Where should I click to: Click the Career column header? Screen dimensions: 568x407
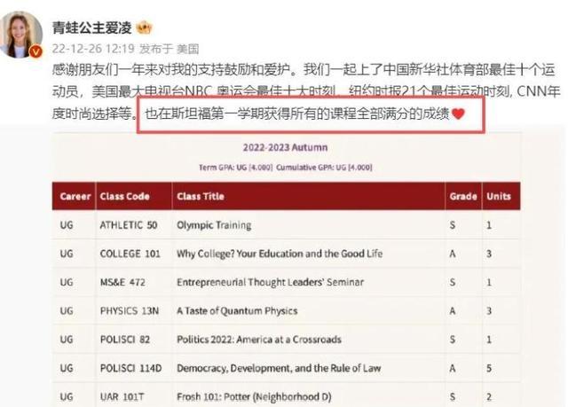point(75,196)
